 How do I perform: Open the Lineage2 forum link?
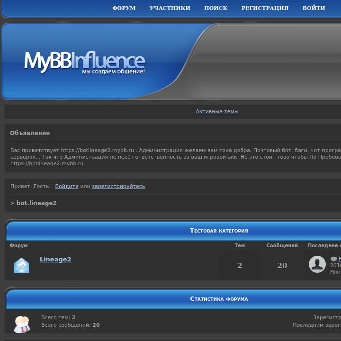tap(55, 259)
